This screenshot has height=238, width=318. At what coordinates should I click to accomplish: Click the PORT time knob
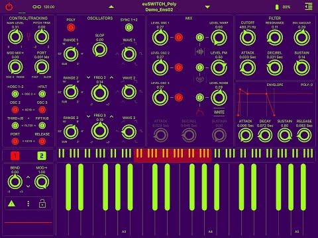42,67
